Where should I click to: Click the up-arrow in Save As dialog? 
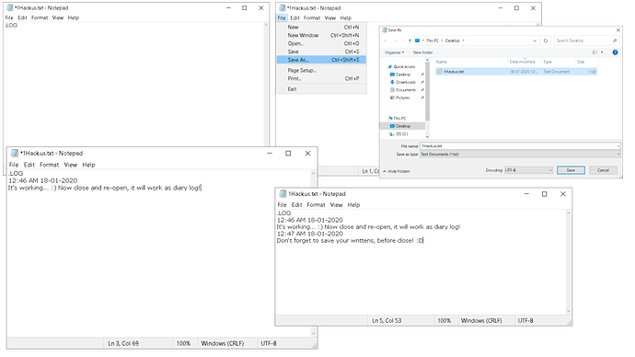pyautogui.click(x=410, y=40)
